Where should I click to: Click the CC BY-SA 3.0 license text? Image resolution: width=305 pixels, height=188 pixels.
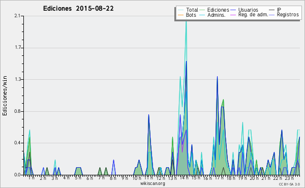(x=289, y=184)
